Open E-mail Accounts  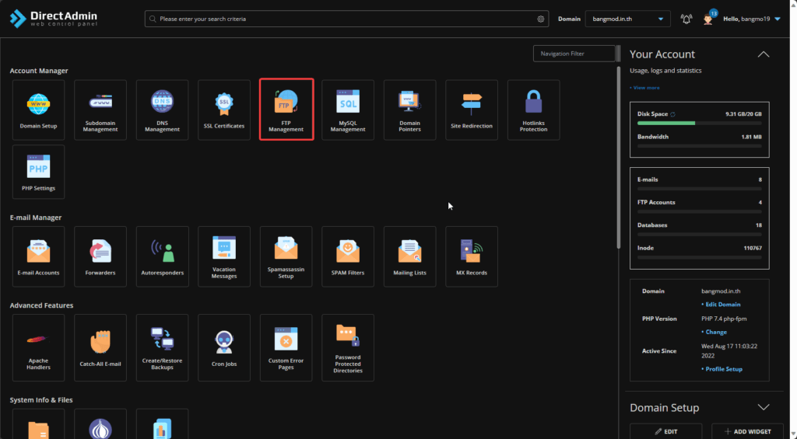pyautogui.click(x=38, y=256)
